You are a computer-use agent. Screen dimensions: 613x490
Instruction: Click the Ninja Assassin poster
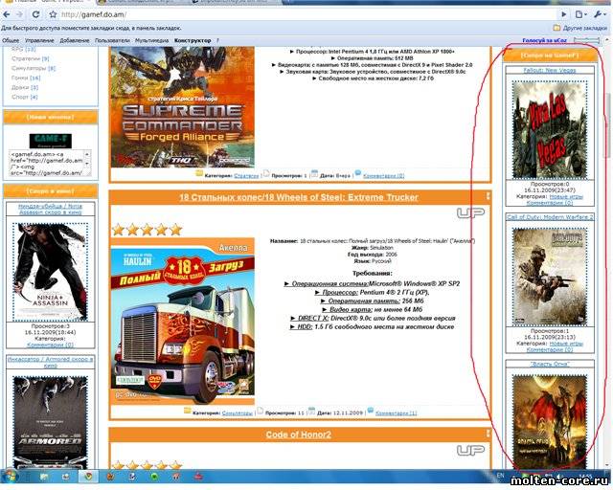pos(51,272)
